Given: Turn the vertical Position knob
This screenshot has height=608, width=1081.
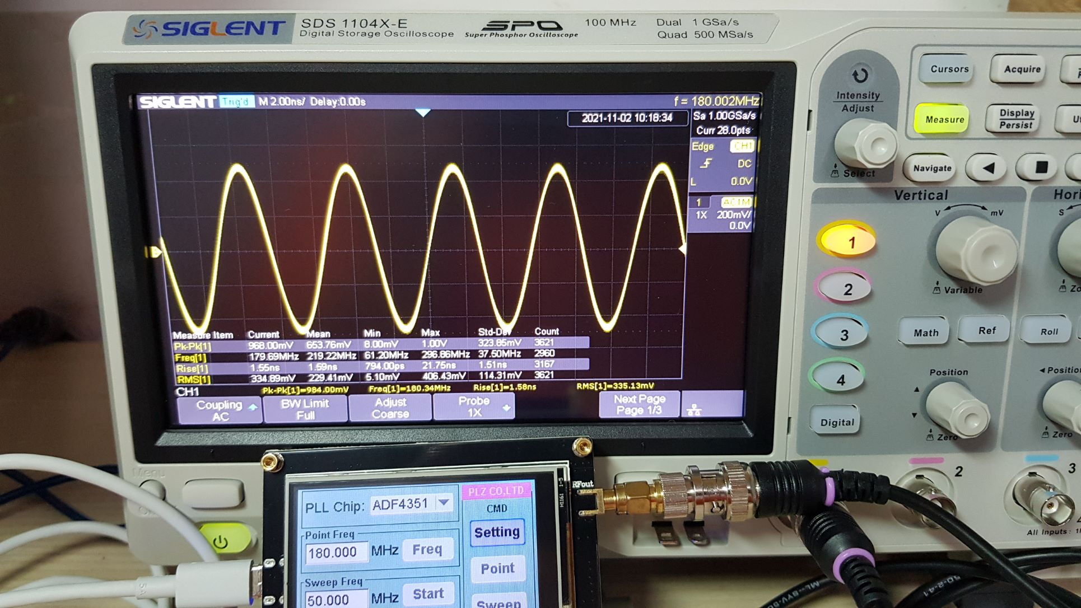Looking at the screenshot, I should click(x=957, y=410).
